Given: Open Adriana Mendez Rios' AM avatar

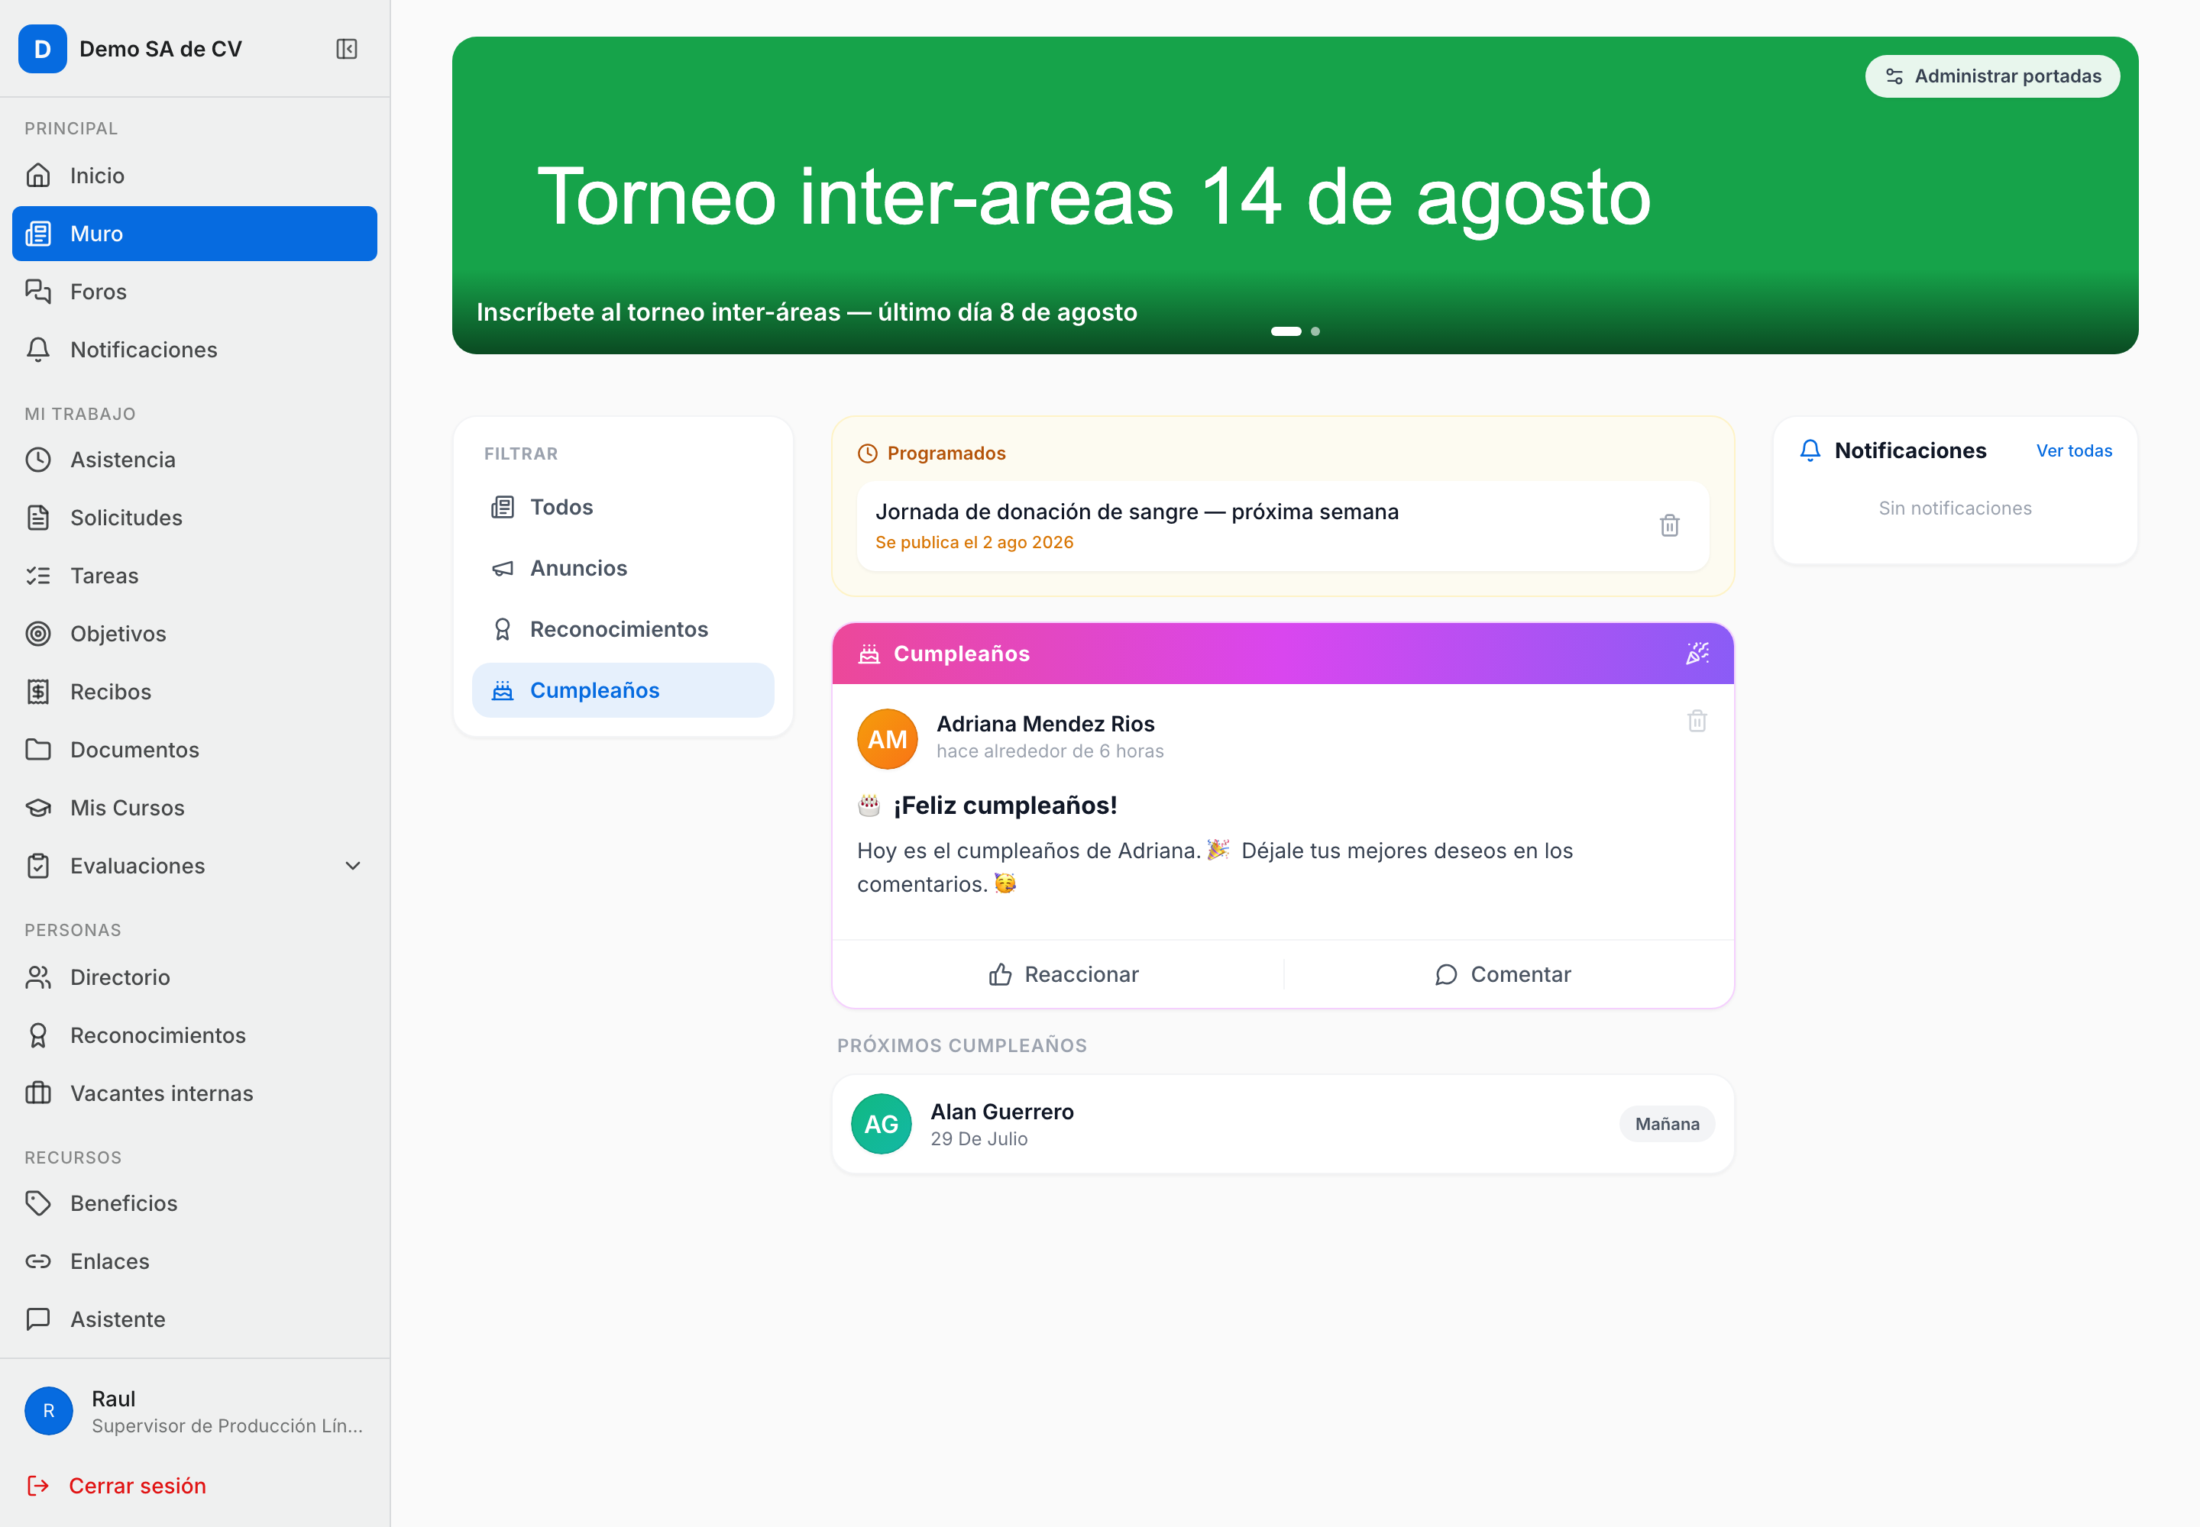Looking at the screenshot, I should pos(887,738).
